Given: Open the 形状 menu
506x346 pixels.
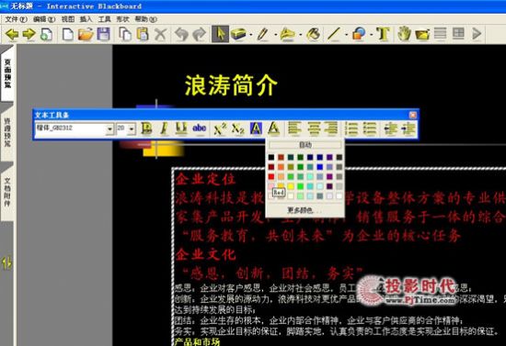Looking at the screenshot, I should click(122, 19).
